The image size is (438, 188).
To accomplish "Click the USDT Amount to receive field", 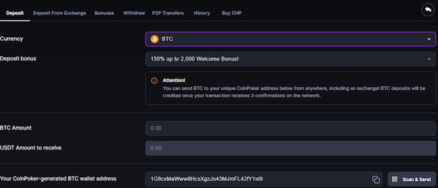I will [290, 148].
